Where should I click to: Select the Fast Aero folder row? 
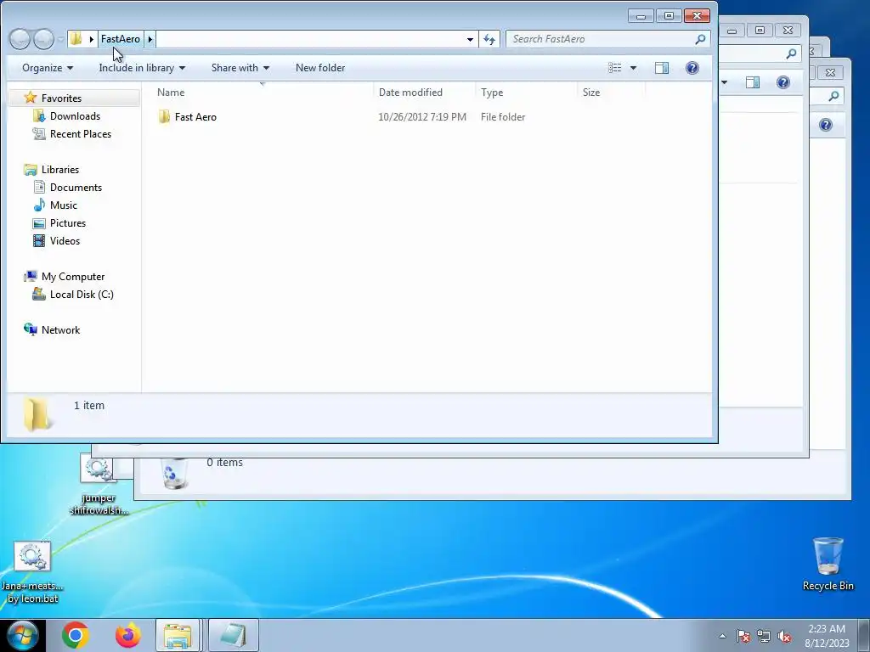coord(399,117)
